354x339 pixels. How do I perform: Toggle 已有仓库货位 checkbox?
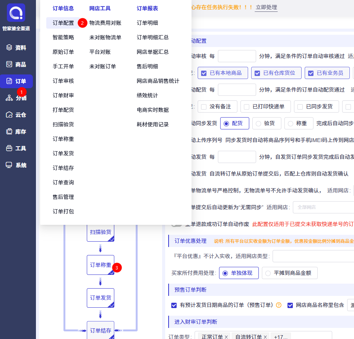click(x=276, y=73)
